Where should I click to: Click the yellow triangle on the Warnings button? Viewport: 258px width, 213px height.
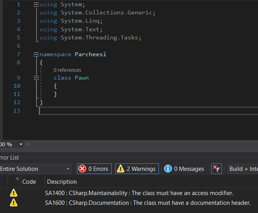pyautogui.click(x=121, y=169)
